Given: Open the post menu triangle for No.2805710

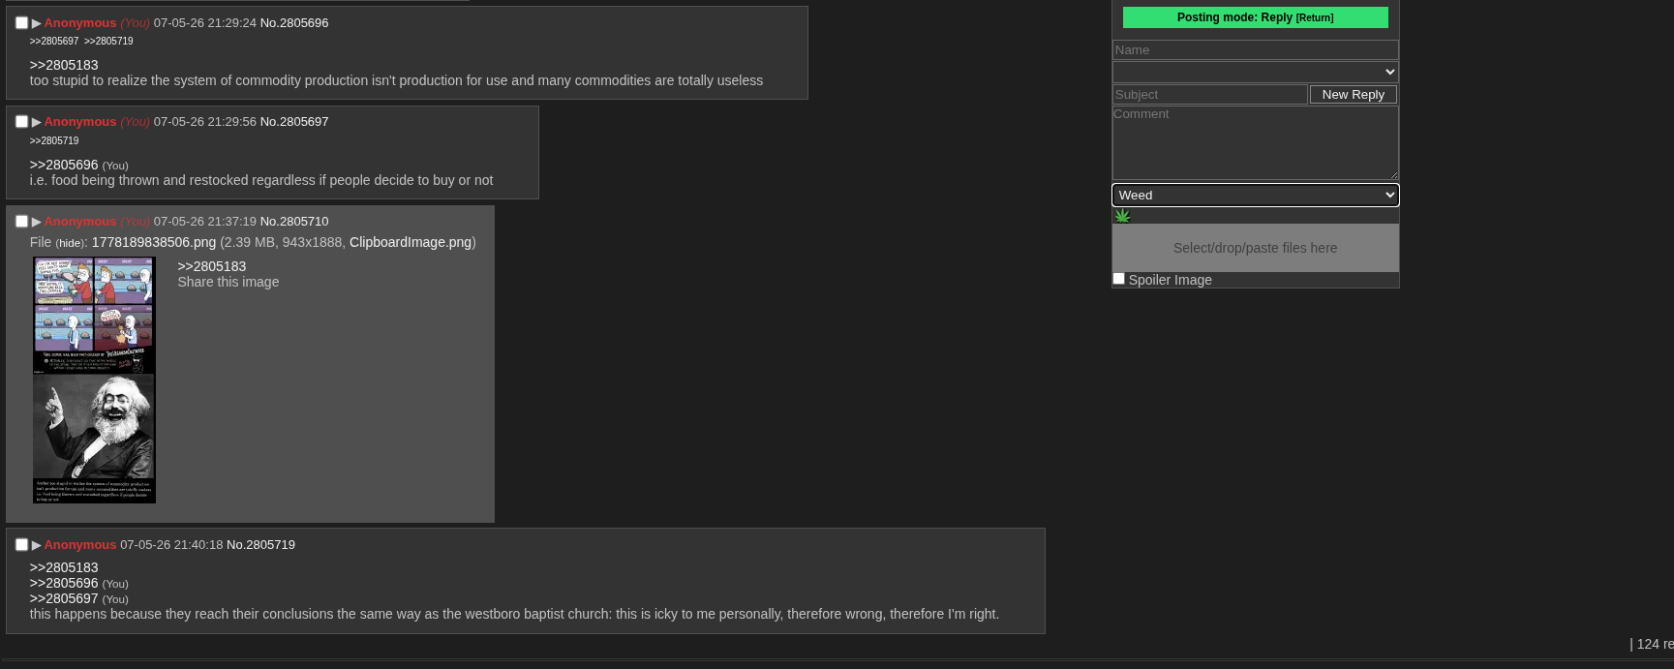Looking at the screenshot, I should point(37,222).
